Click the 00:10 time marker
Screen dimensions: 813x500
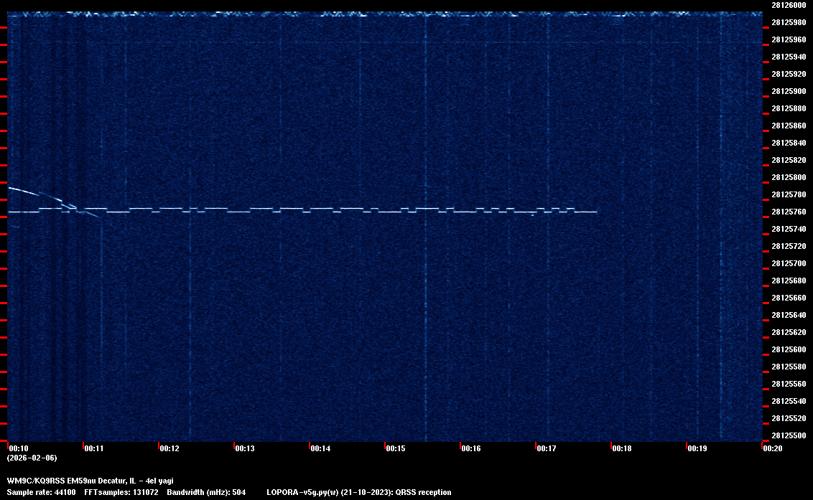[x=18, y=448]
